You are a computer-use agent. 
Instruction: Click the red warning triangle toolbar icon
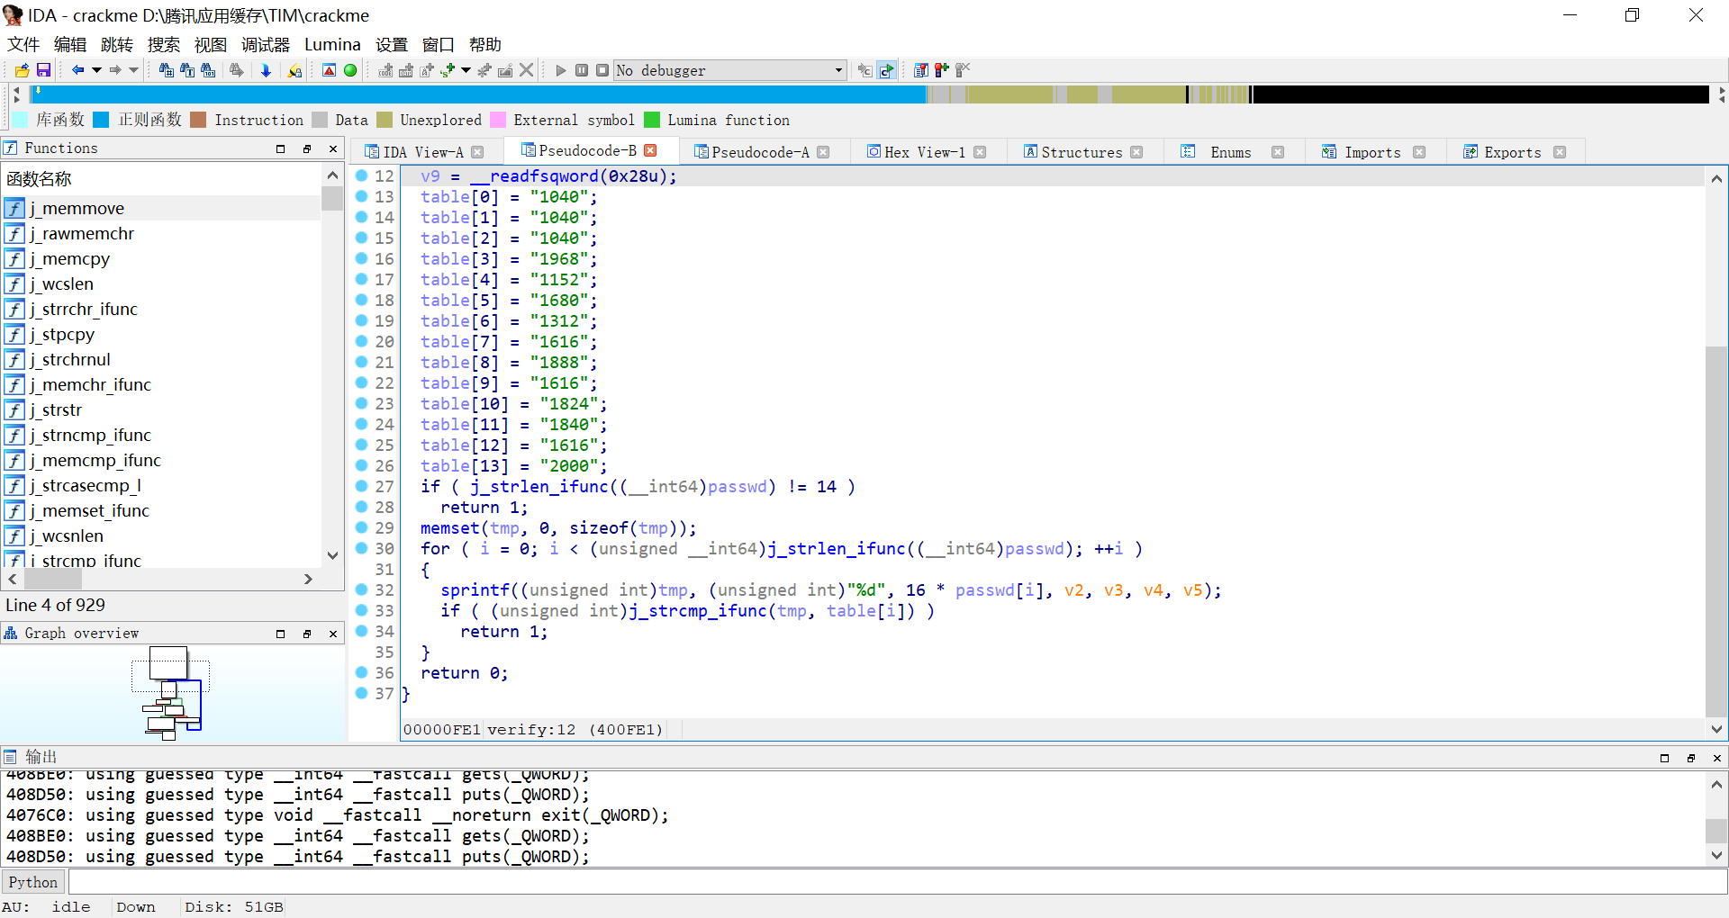[x=329, y=70]
